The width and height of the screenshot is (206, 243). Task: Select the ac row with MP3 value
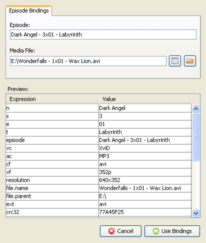[98, 156]
